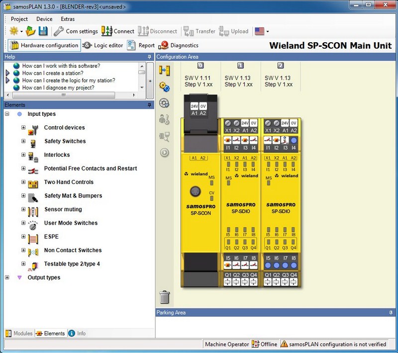Click the configuration not verified warning
This screenshot has height=353, width=398.
333,344
